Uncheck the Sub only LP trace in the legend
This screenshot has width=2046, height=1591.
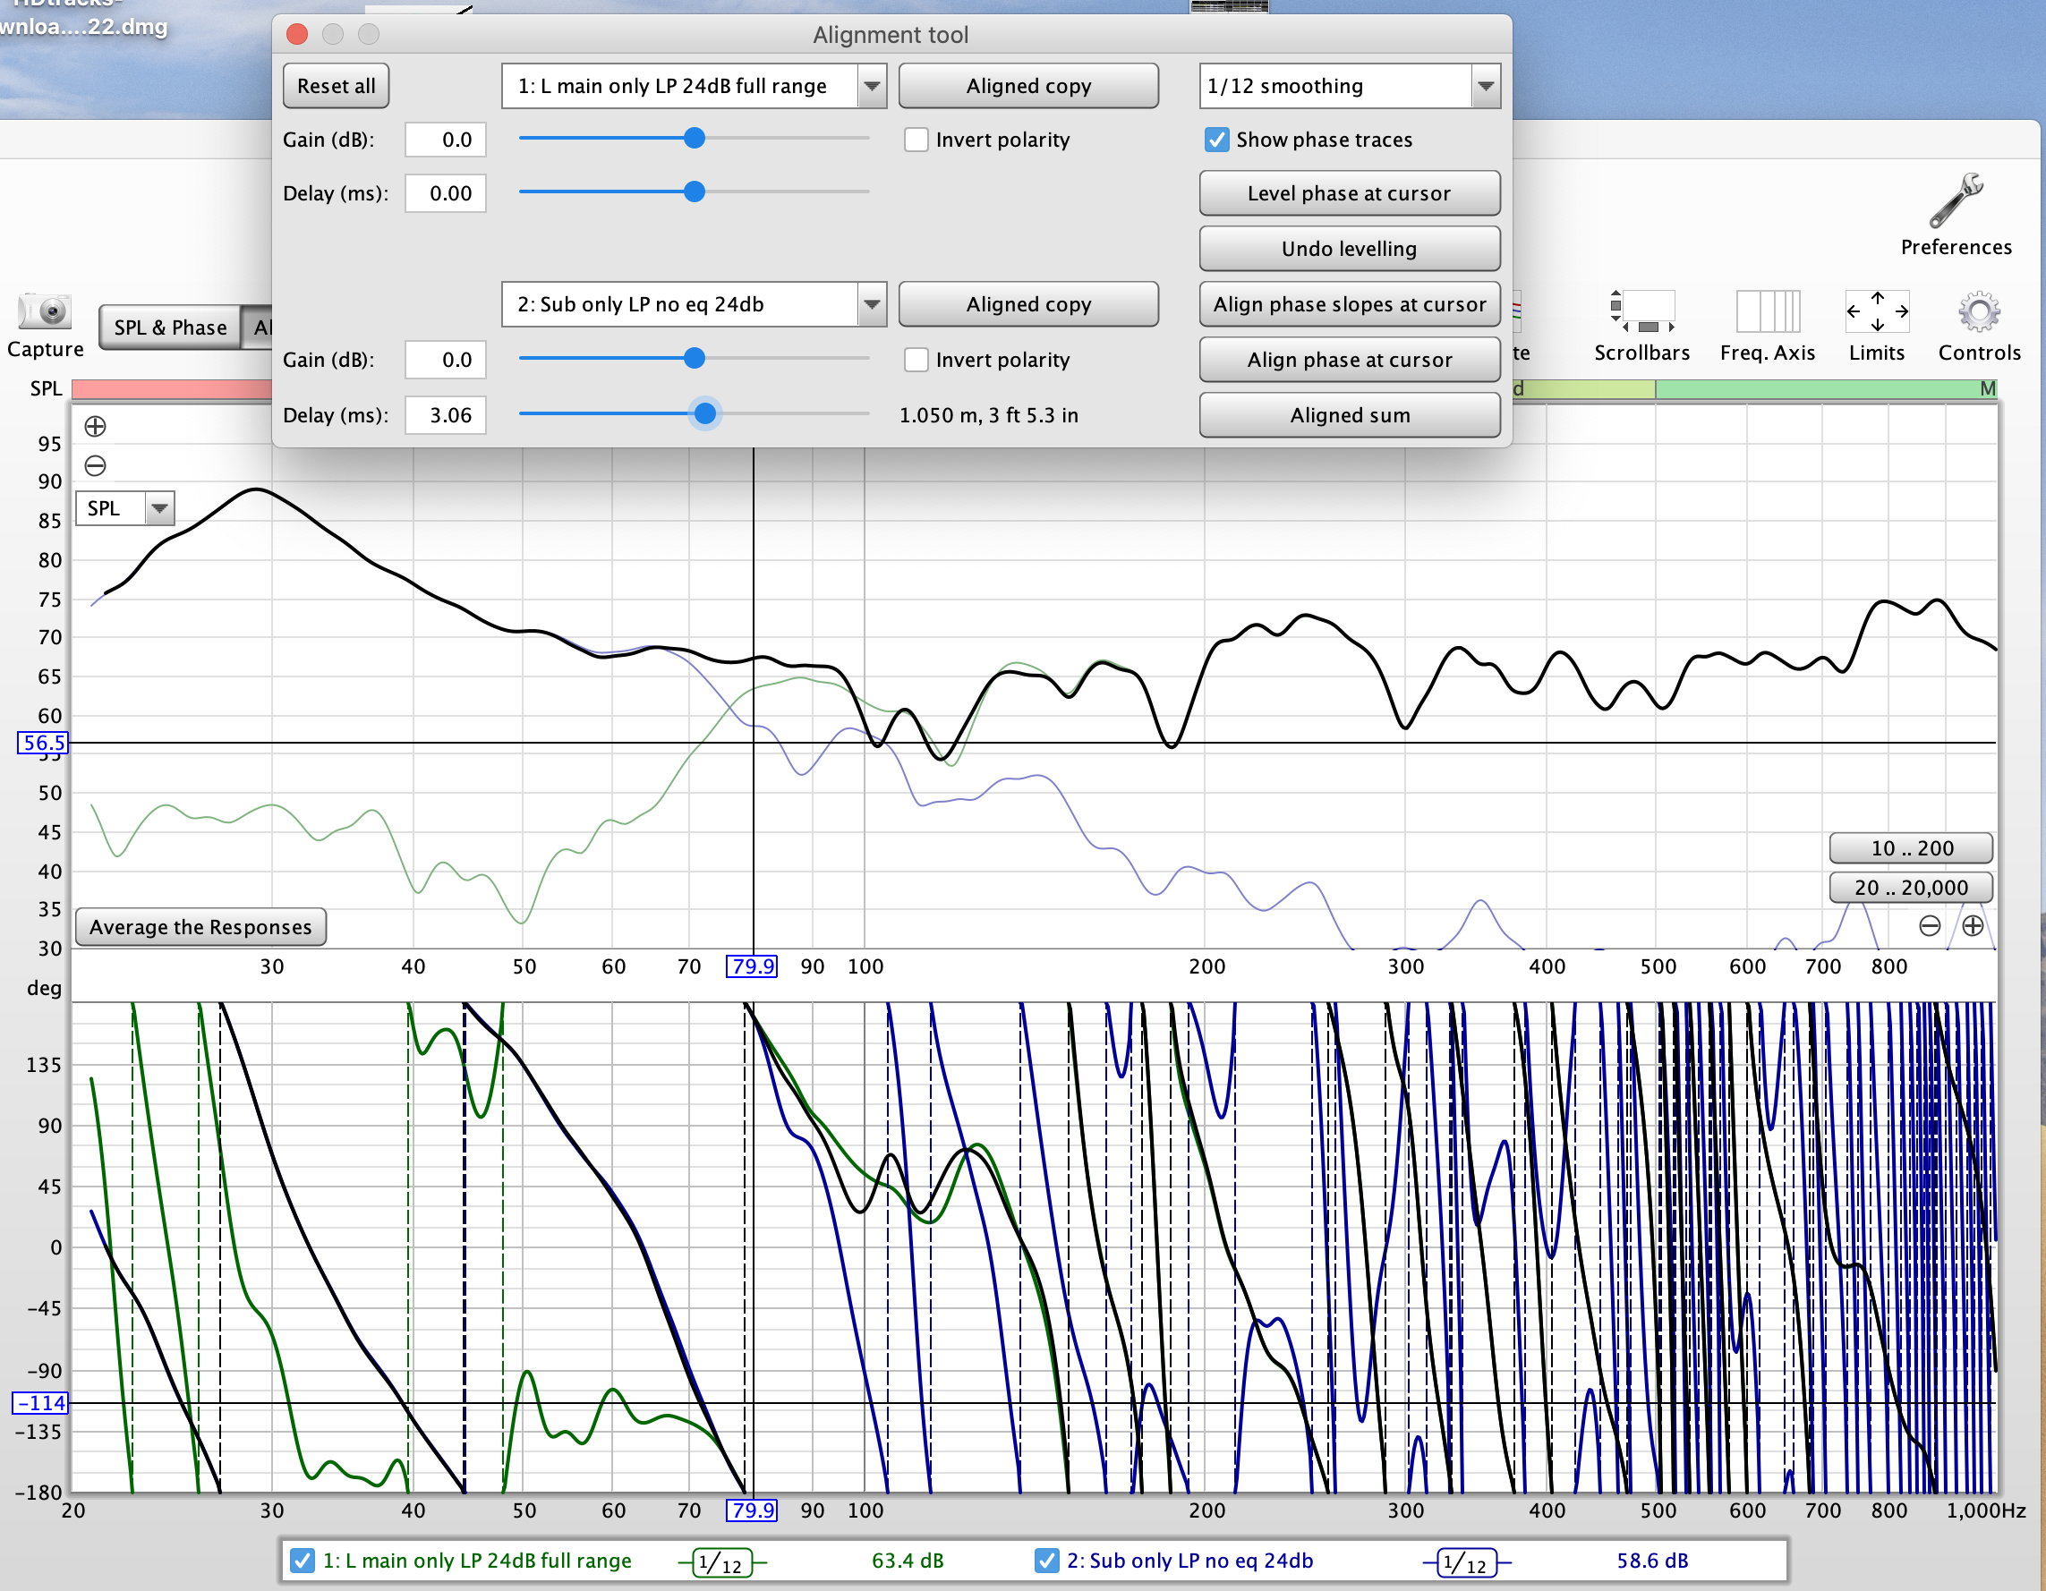[1045, 1560]
